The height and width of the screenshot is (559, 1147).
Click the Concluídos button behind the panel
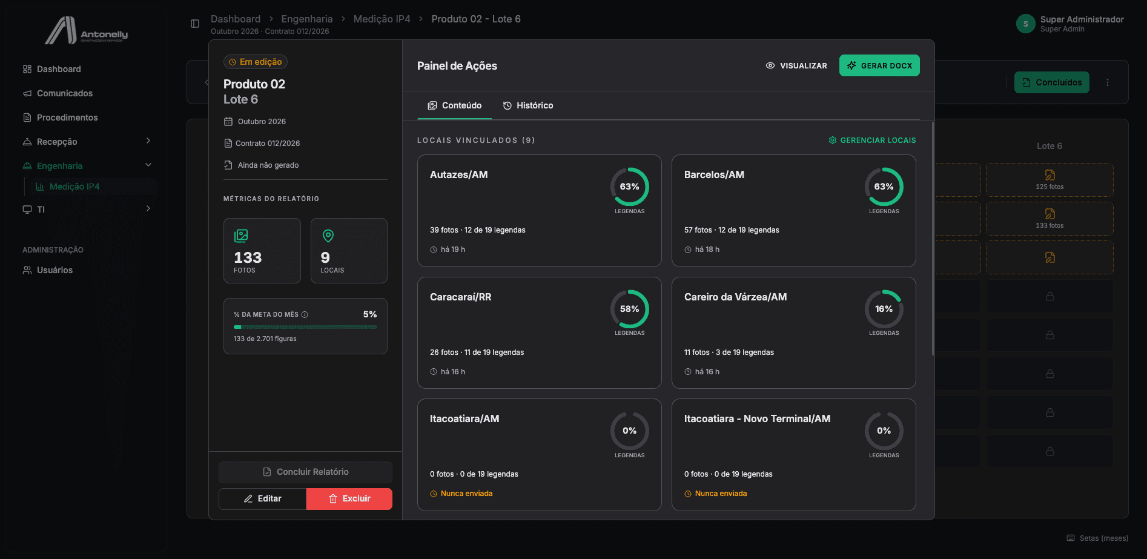1052,82
